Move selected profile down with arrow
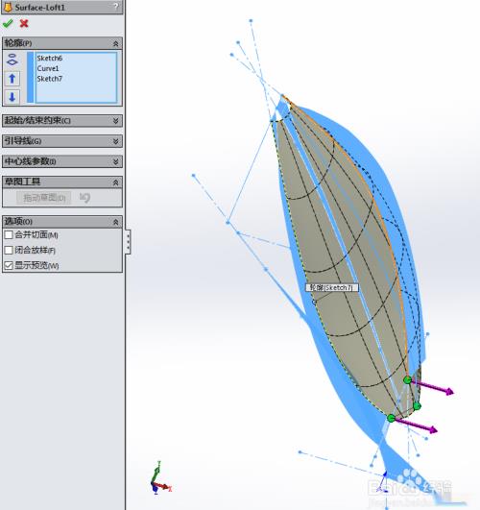Viewport: 480px width, 510px height. [12, 97]
